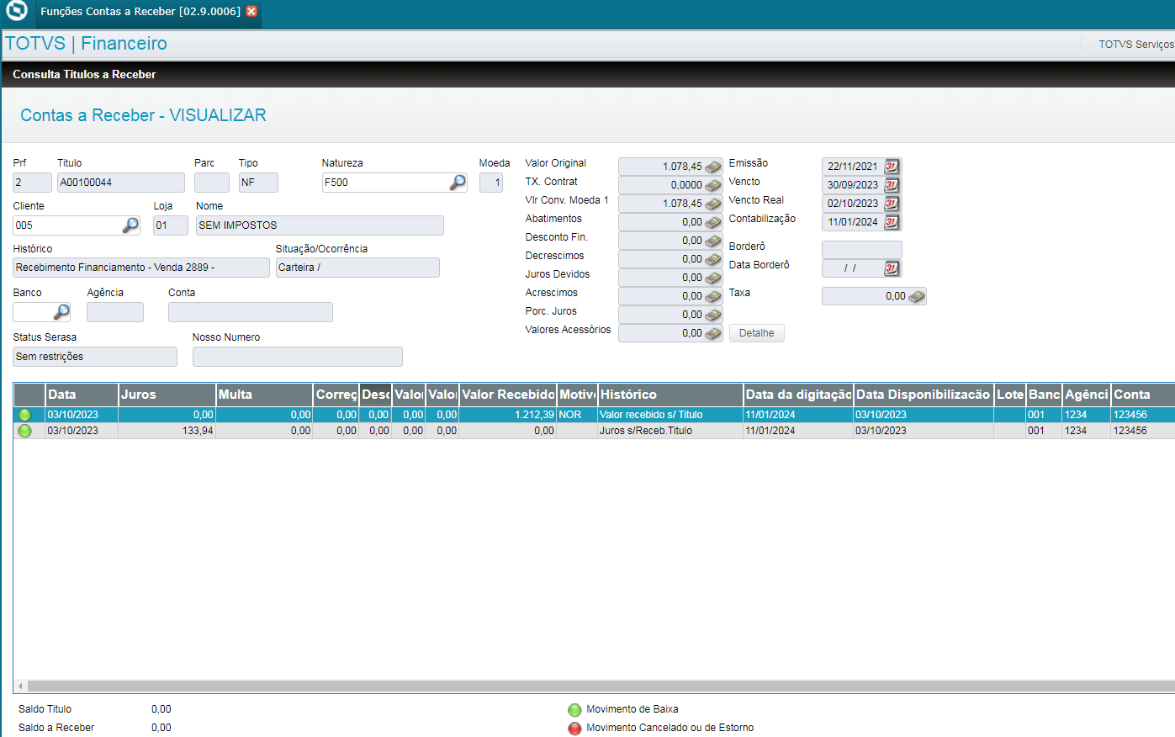
Task: Click the TOTVS logo icon in title bar
Action: 16,11
